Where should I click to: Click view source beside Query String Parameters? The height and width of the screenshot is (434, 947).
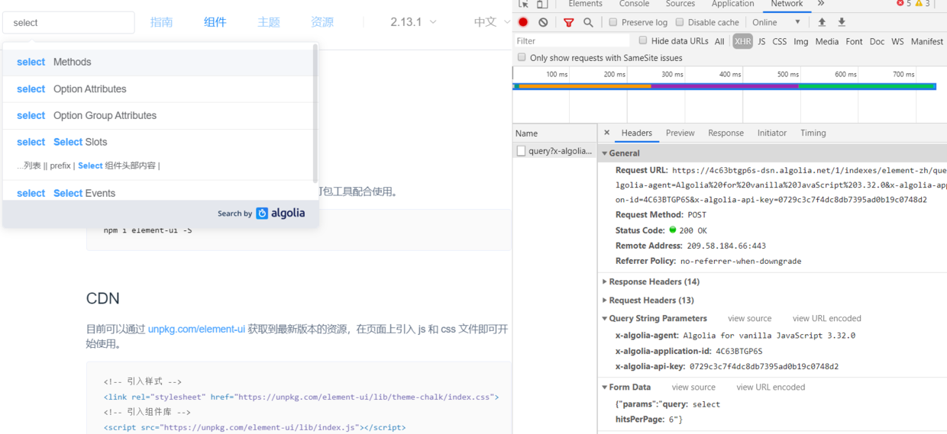749,318
